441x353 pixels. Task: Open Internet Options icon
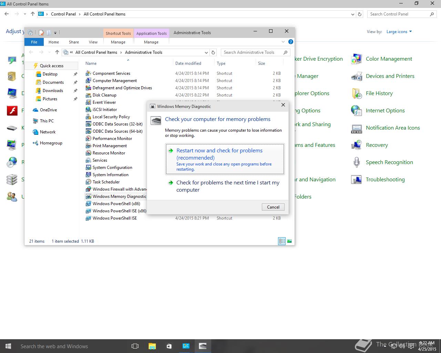pyautogui.click(x=357, y=111)
